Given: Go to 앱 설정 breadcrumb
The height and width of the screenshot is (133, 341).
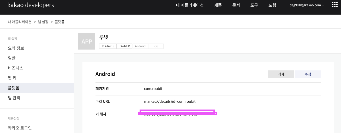Looking at the screenshot, I should 43,22.
